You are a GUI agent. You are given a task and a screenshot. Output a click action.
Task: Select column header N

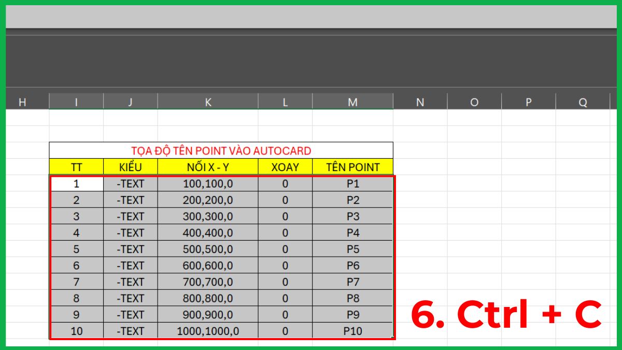tap(420, 102)
